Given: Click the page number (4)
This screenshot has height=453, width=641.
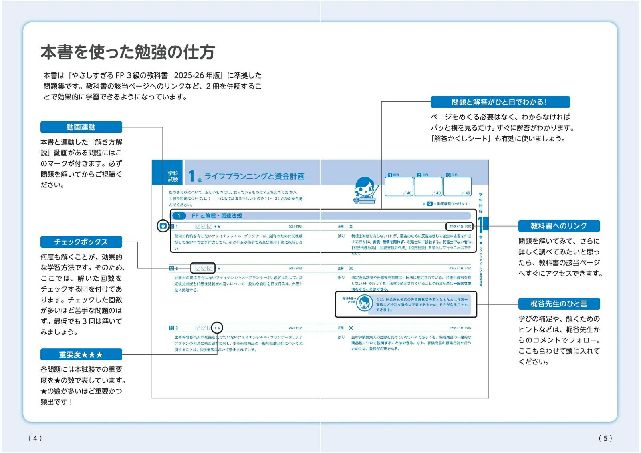Looking at the screenshot, I should point(35,438).
